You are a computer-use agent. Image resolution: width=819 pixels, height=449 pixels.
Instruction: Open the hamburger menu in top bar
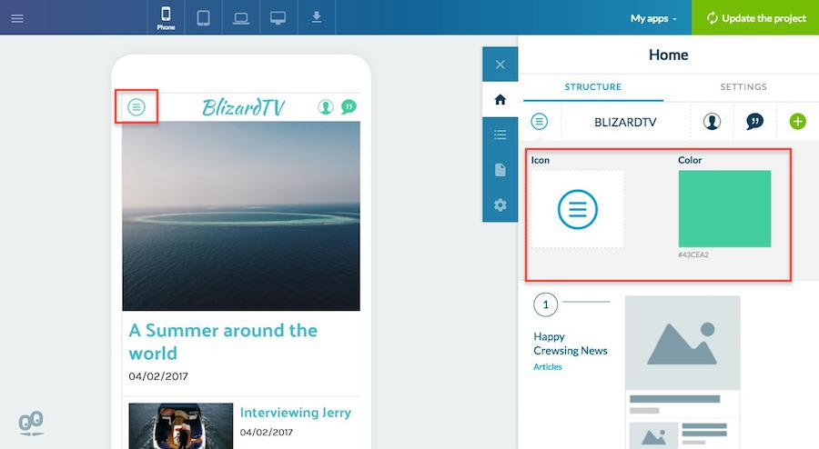pyautogui.click(x=17, y=18)
